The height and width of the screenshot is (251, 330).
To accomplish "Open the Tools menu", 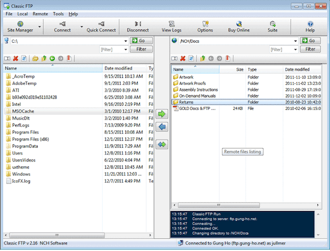I will pyautogui.click(x=58, y=14).
